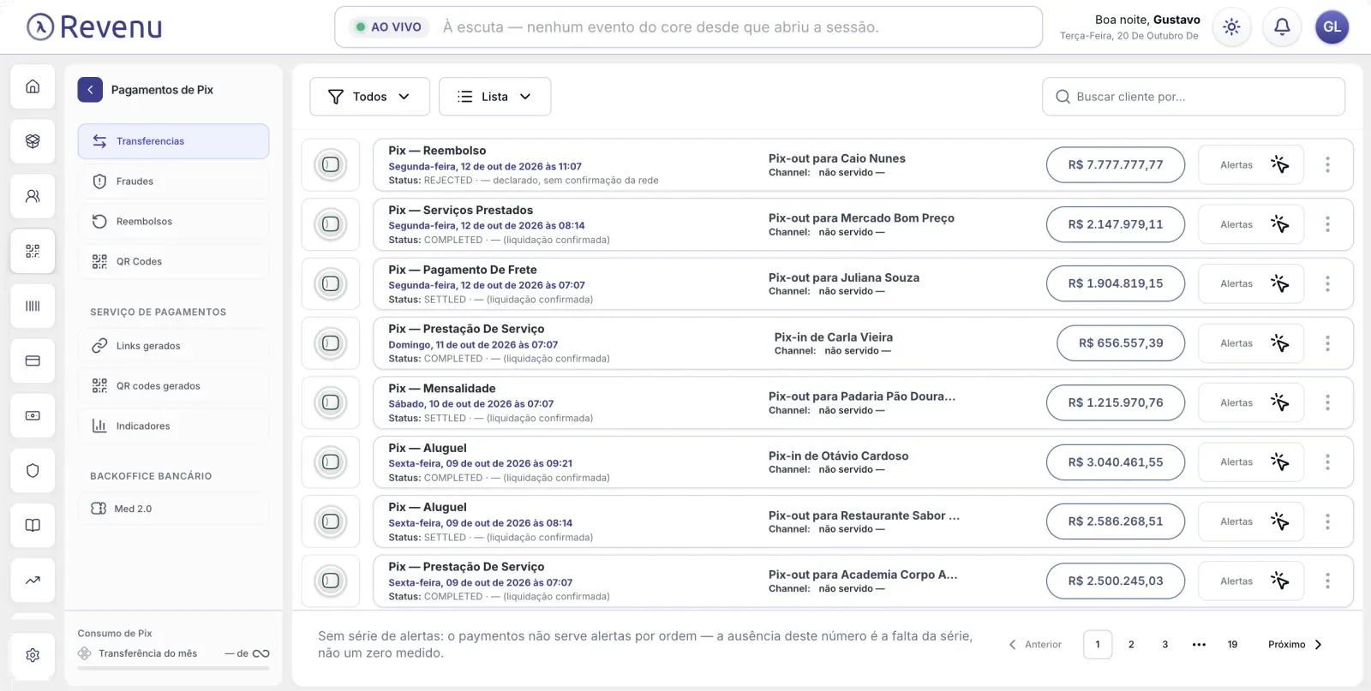Focus the Buscar cliente search field
Viewport: 1371px width, 691px height.
pos(1194,97)
